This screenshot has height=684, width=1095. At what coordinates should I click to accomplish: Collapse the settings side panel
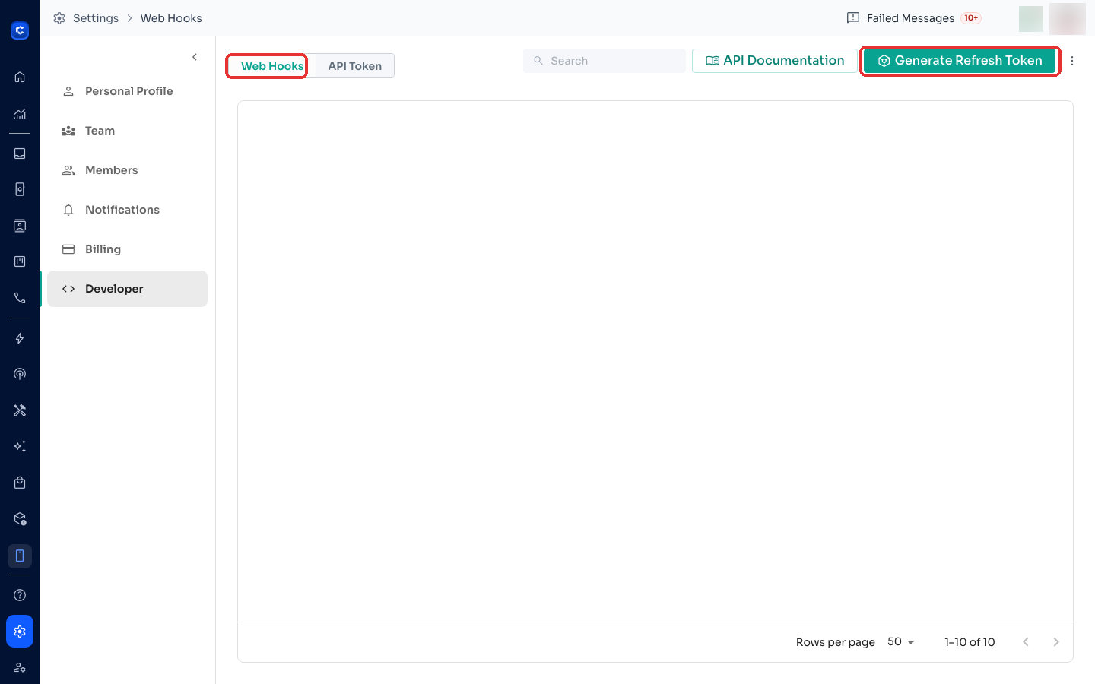[x=195, y=57]
